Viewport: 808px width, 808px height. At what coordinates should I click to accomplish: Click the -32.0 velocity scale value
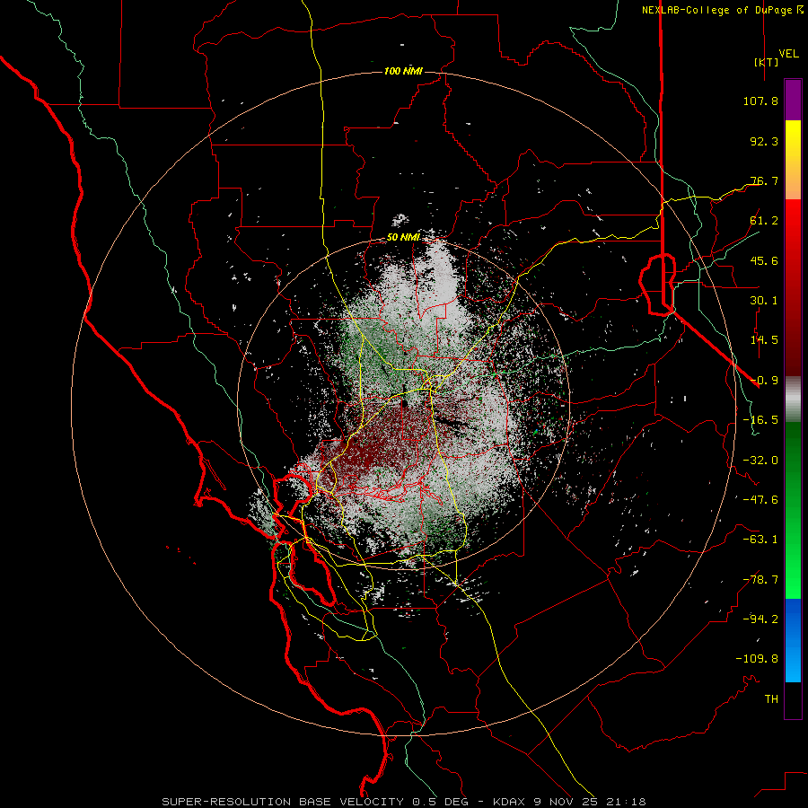pyautogui.click(x=760, y=461)
